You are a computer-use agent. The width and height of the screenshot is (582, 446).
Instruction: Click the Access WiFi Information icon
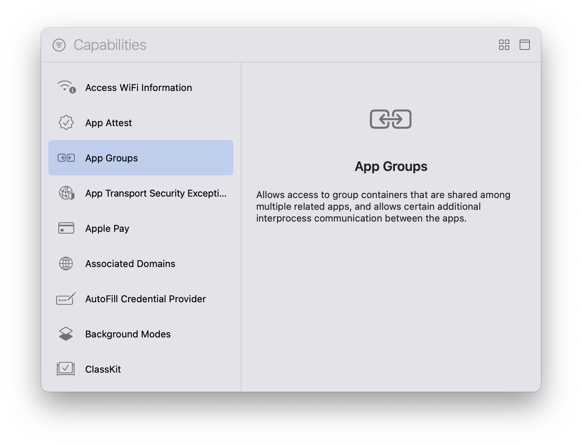click(x=66, y=87)
